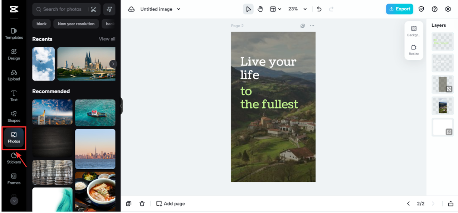Select the hand pan tool
Image resolution: width=458 pixels, height=213 pixels.
pos(260,9)
